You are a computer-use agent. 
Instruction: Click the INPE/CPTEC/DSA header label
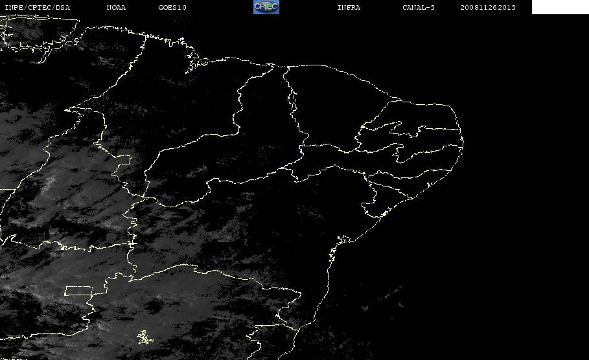37,7
